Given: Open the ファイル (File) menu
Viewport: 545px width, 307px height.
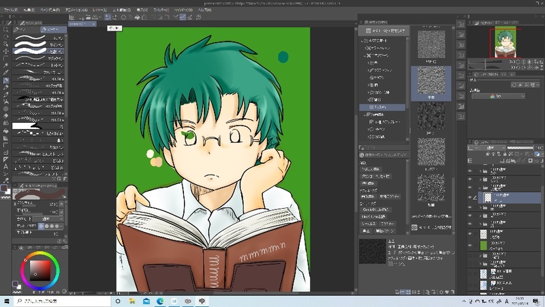Looking at the screenshot, I should pyautogui.click(x=11, y=10).
